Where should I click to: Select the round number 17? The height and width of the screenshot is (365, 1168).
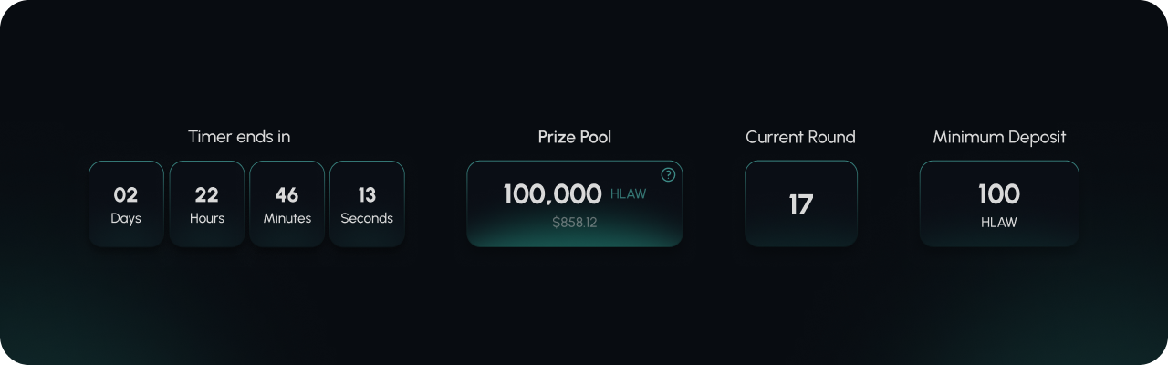click(800, 203)
